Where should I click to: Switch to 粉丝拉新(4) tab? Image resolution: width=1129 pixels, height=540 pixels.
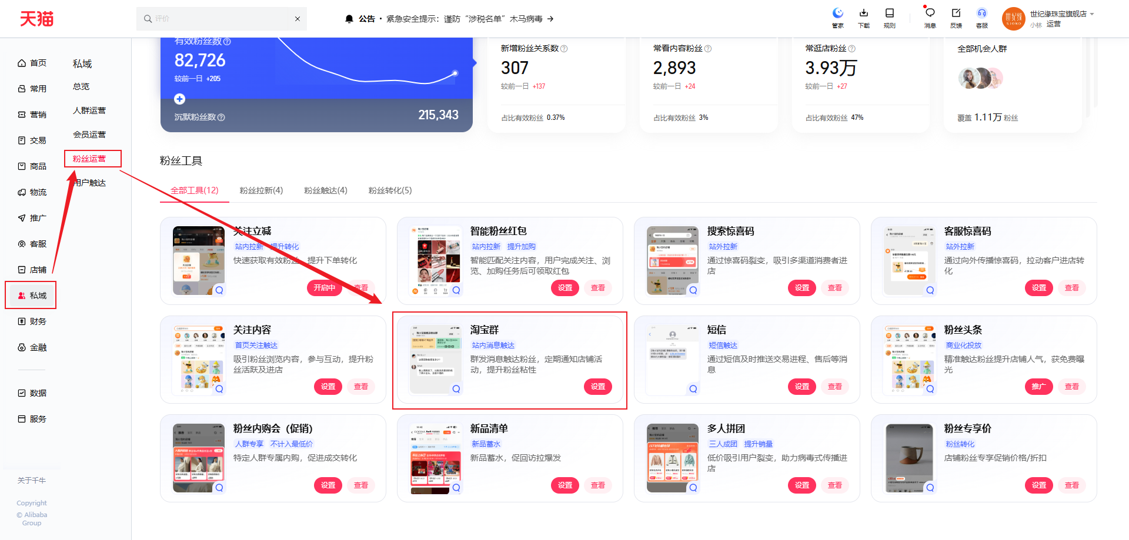point(261,190)
